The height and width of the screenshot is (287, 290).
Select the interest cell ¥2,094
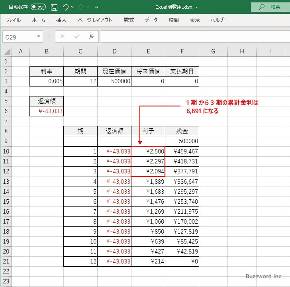[148, 171]
